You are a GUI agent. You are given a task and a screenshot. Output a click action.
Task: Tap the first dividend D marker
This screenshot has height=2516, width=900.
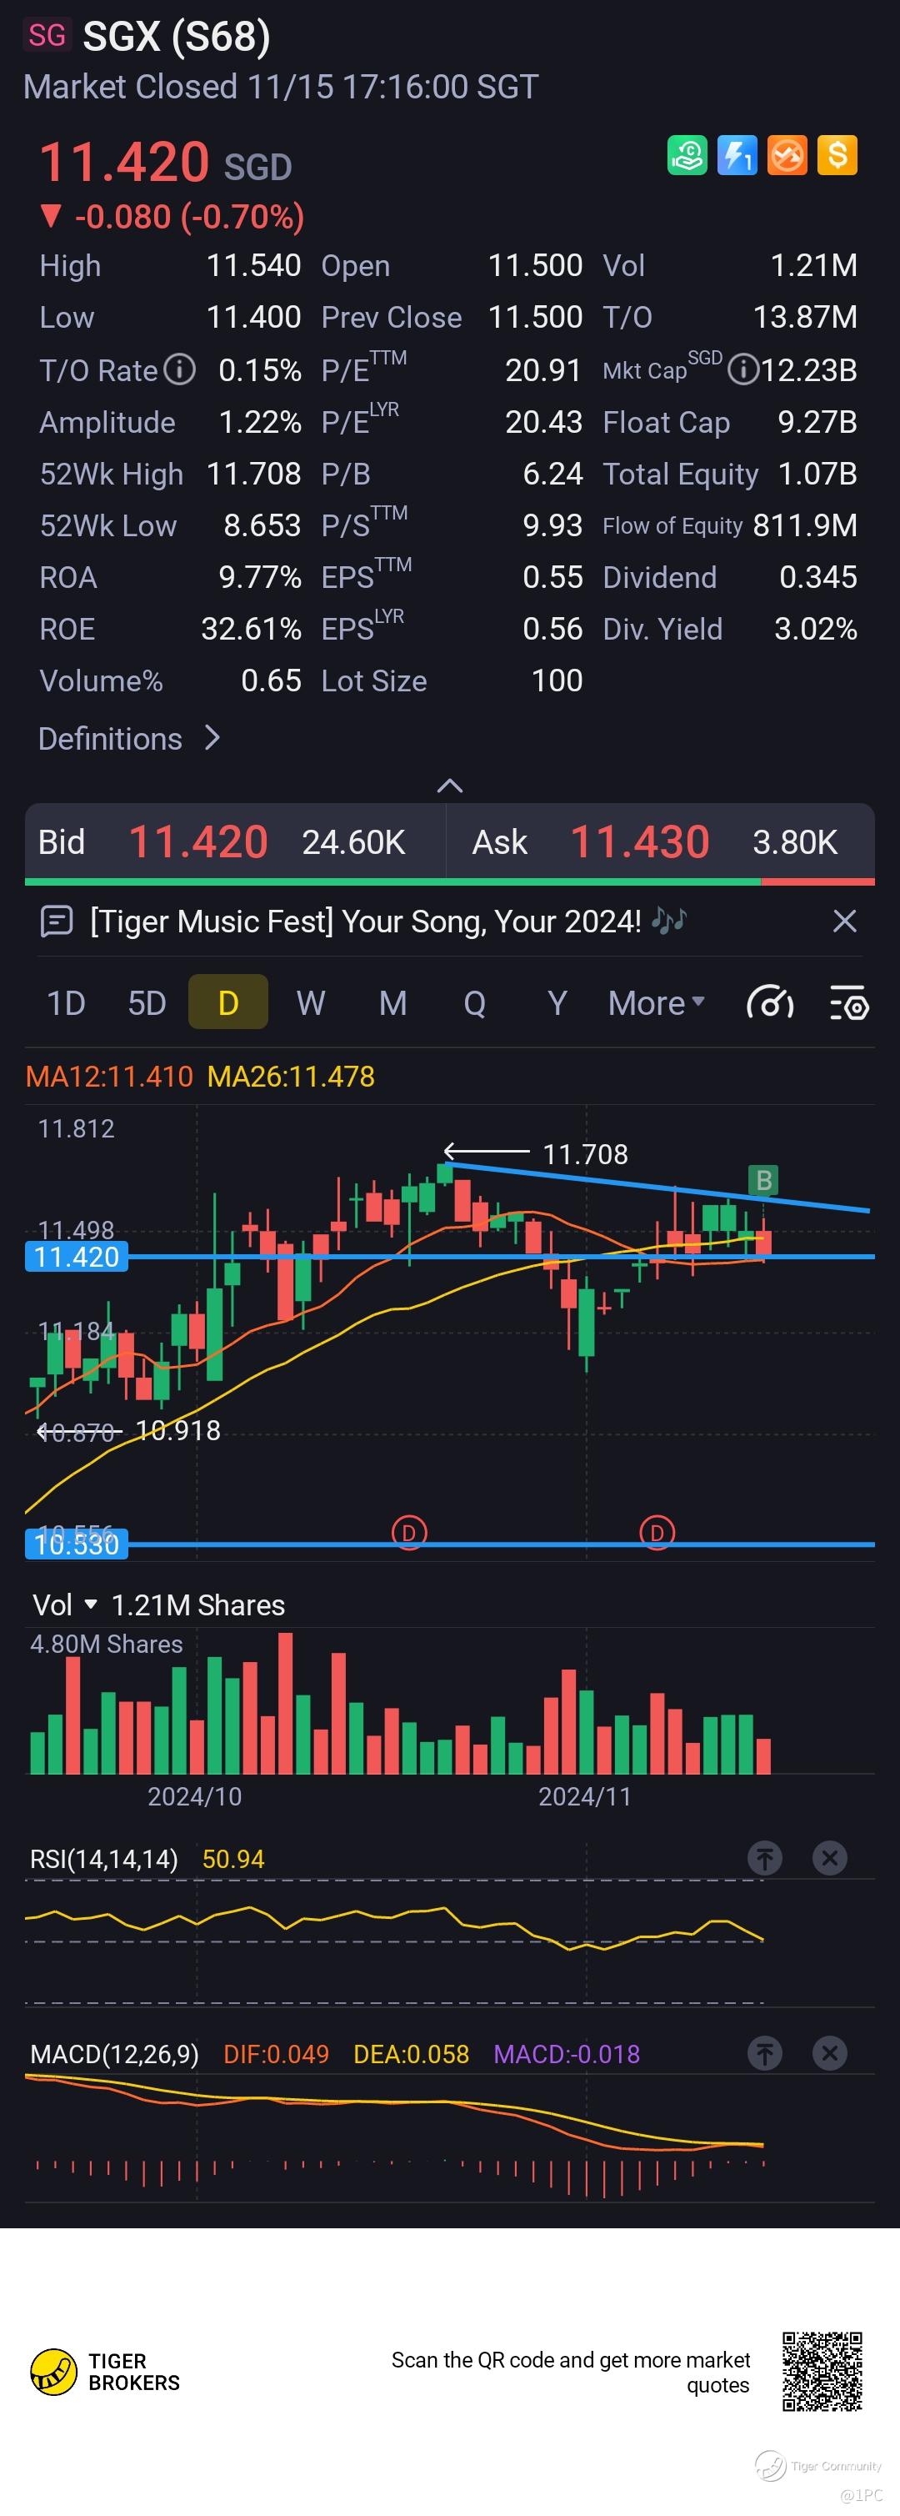pyautogui.click(x=409, y=1533)
